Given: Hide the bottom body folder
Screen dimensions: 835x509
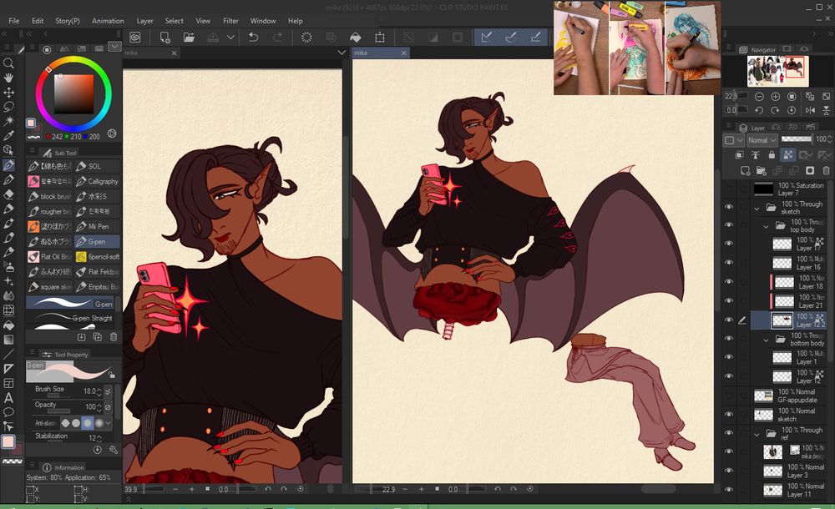Looking at the screenshot, I should click(x=729, y=339).
